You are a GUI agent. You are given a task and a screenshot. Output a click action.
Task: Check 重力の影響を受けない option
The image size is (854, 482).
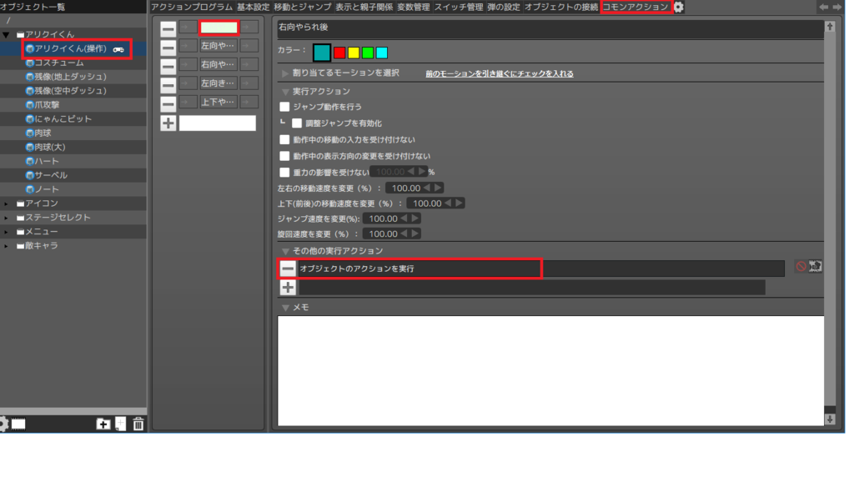pyautogui.click(x=284, y=172)
